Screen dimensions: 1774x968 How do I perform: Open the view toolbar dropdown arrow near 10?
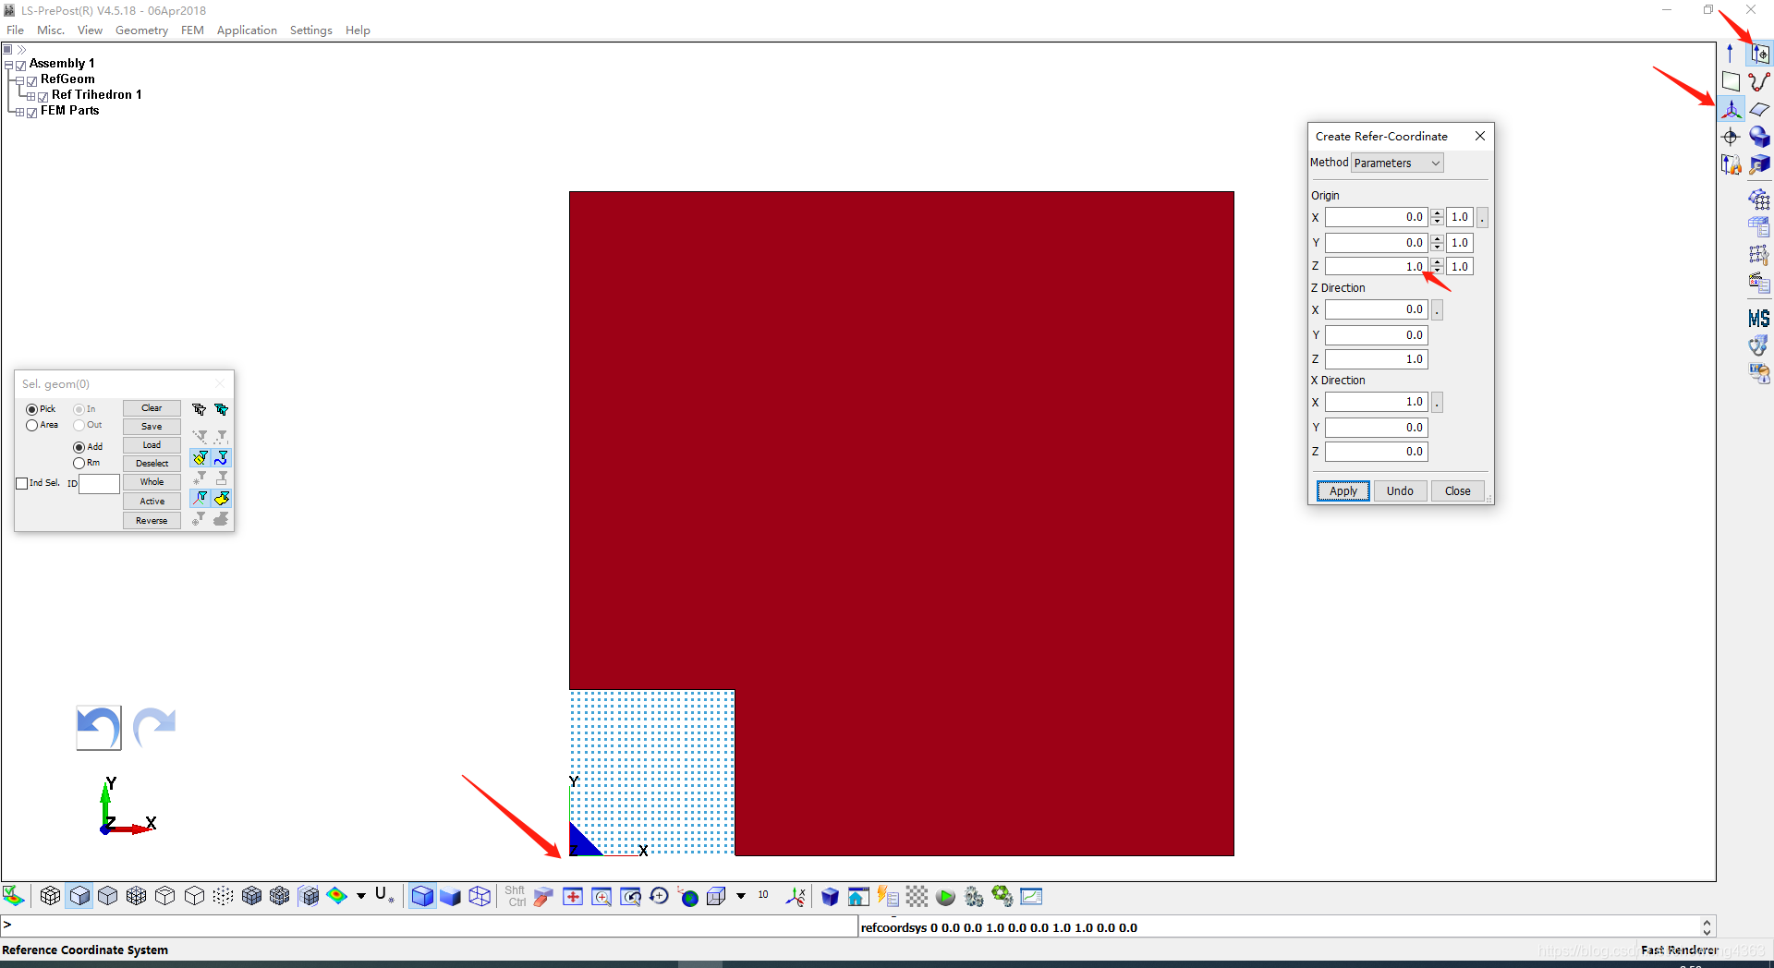(x=741, y=896)
